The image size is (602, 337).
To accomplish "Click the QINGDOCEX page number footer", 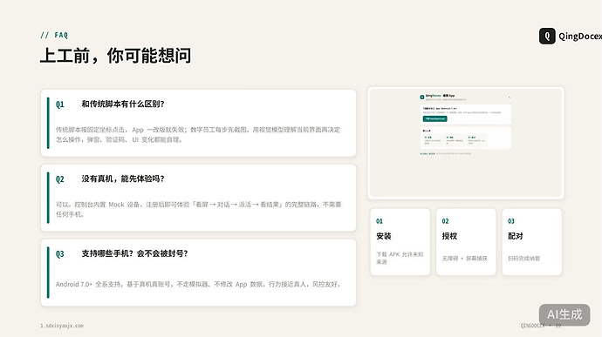I will coord(541,326).
